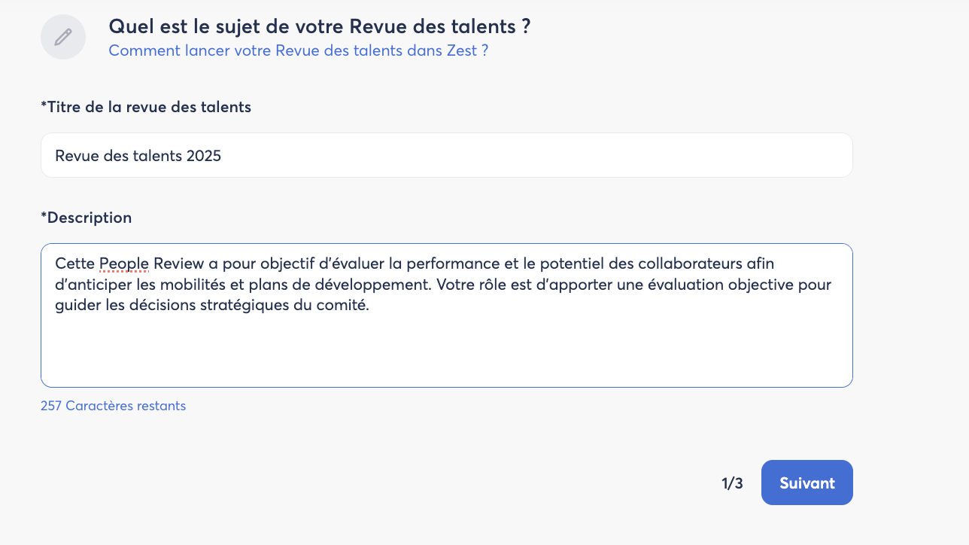Click the "1/3" step indicator

pos(732,483)
